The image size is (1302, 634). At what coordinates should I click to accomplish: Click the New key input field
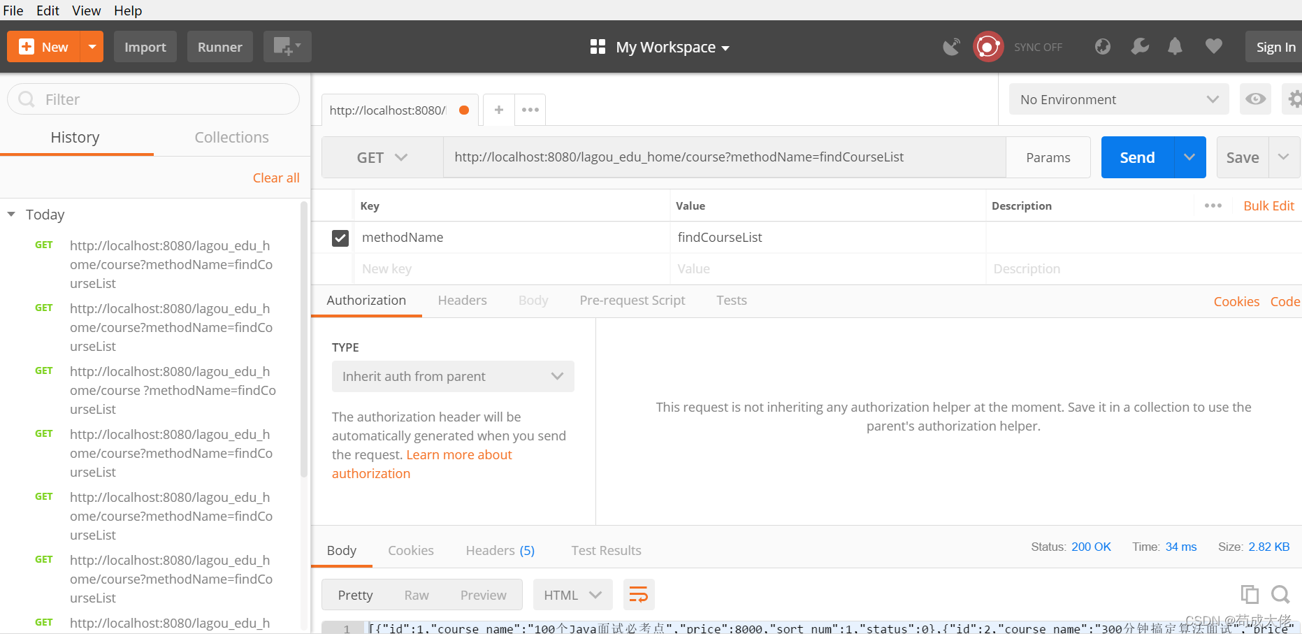coord(512,268)
